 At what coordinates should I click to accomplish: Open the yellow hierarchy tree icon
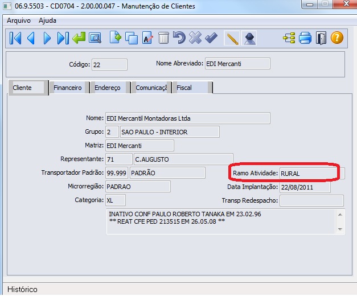tap(289, 38)
